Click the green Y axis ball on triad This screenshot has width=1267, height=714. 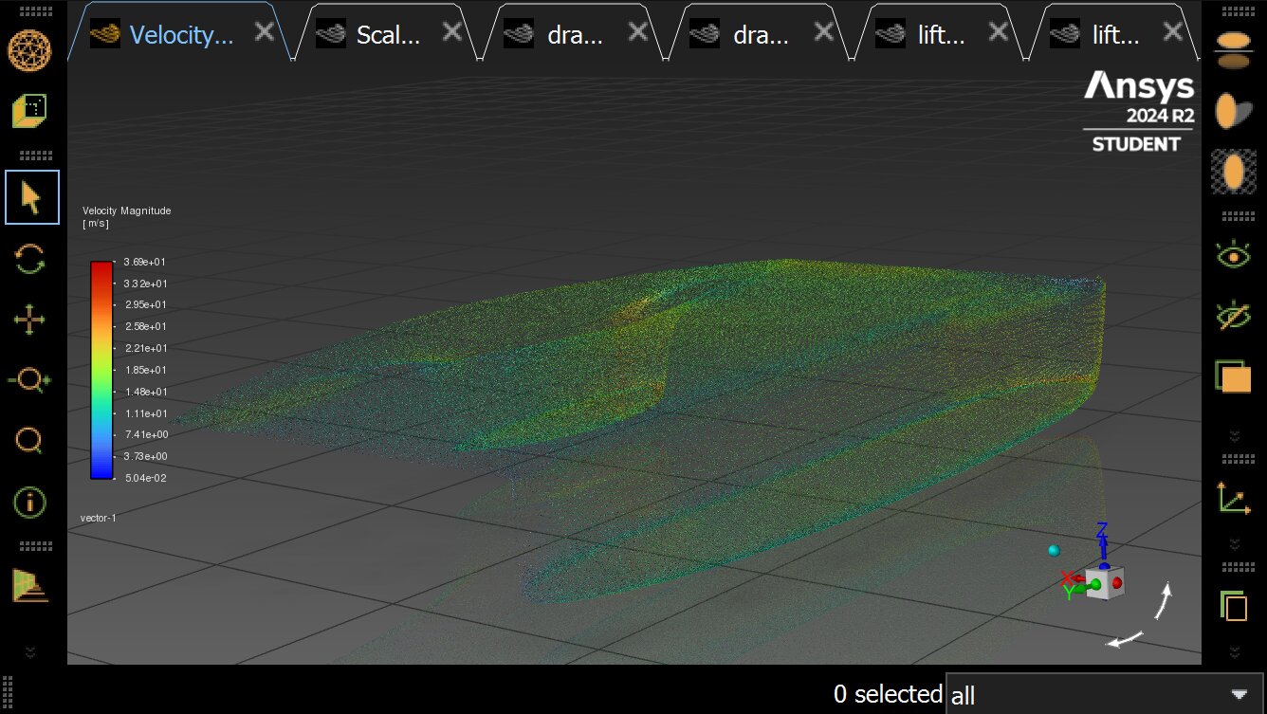coord(1094,585)
